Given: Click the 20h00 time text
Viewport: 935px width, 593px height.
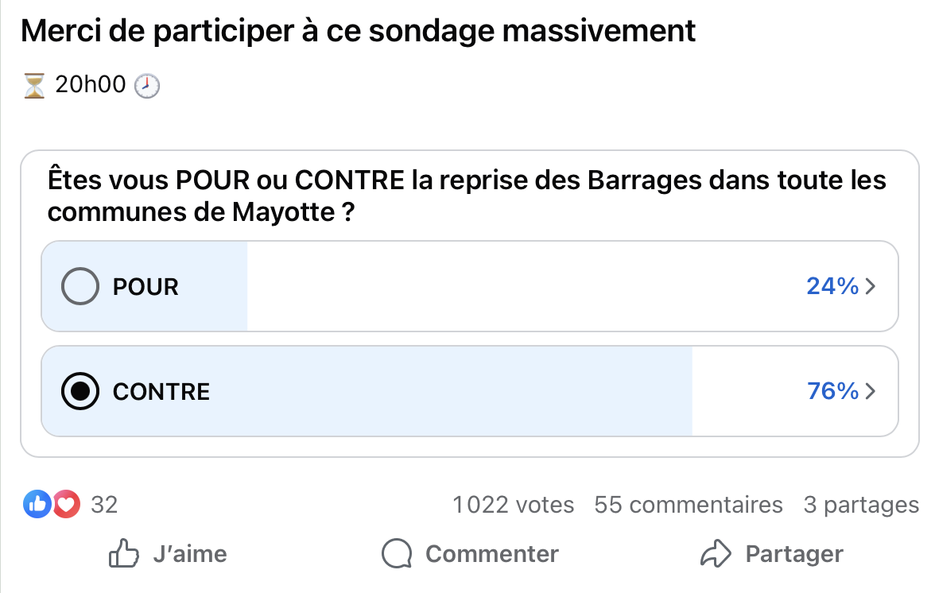Looking at the screenshot, I should click(91, 85).
